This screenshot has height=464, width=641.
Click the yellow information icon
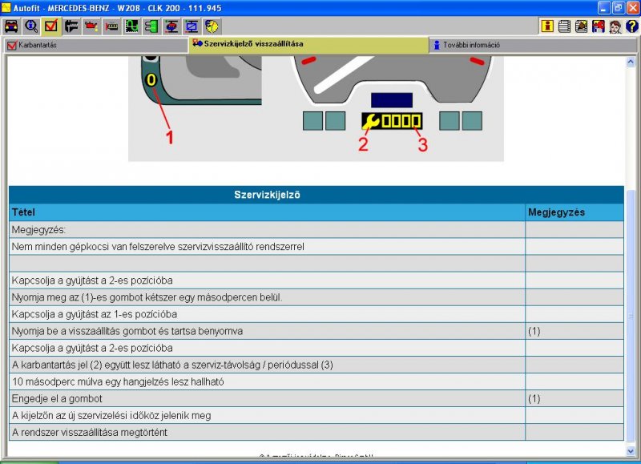(x=547, y=26)
